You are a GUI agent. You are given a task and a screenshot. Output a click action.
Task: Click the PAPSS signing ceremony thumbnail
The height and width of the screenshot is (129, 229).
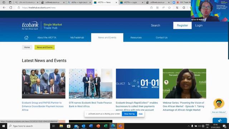click(x=44, y=83)
